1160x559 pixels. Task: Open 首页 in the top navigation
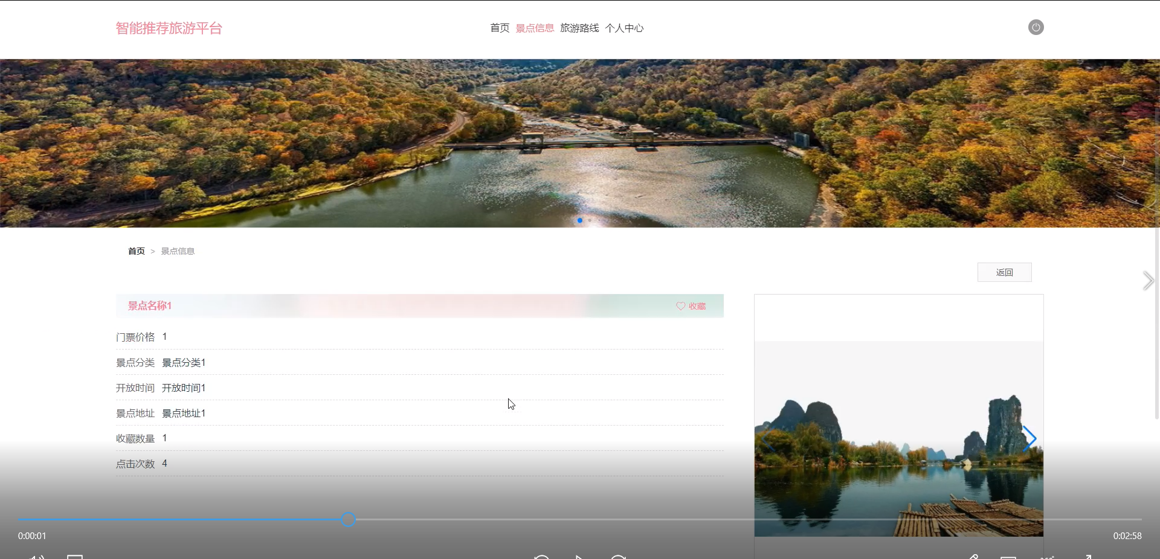[500, 28]
